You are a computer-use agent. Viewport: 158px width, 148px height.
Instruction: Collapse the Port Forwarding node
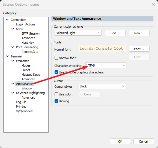click(13, 47)
